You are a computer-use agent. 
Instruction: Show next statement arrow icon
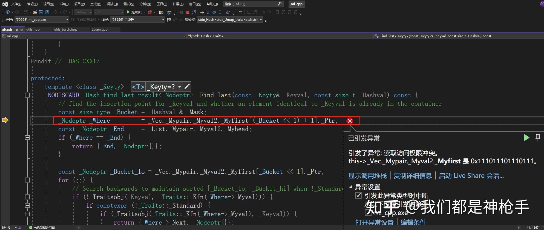[202, 12]
